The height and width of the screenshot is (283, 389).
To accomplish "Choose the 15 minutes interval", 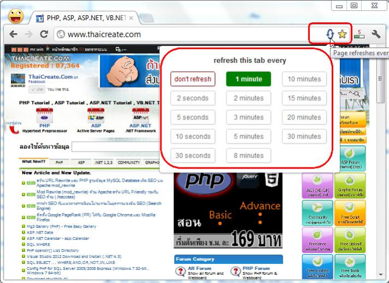I will [x=304, y=98].
